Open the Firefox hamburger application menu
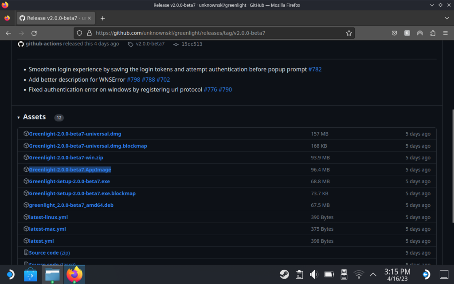The image size is (454, 284). click(x=446, y=33)
